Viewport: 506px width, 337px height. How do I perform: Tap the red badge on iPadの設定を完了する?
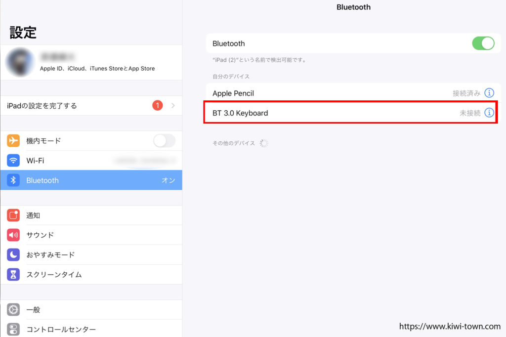click(158, 105)
